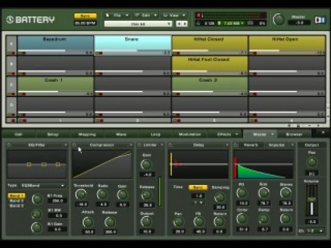
Task: Select next kit arrow button
Action: click(185, 24)
